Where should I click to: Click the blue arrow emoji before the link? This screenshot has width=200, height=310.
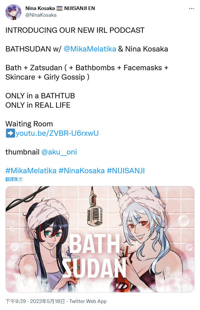click(10, 133)
